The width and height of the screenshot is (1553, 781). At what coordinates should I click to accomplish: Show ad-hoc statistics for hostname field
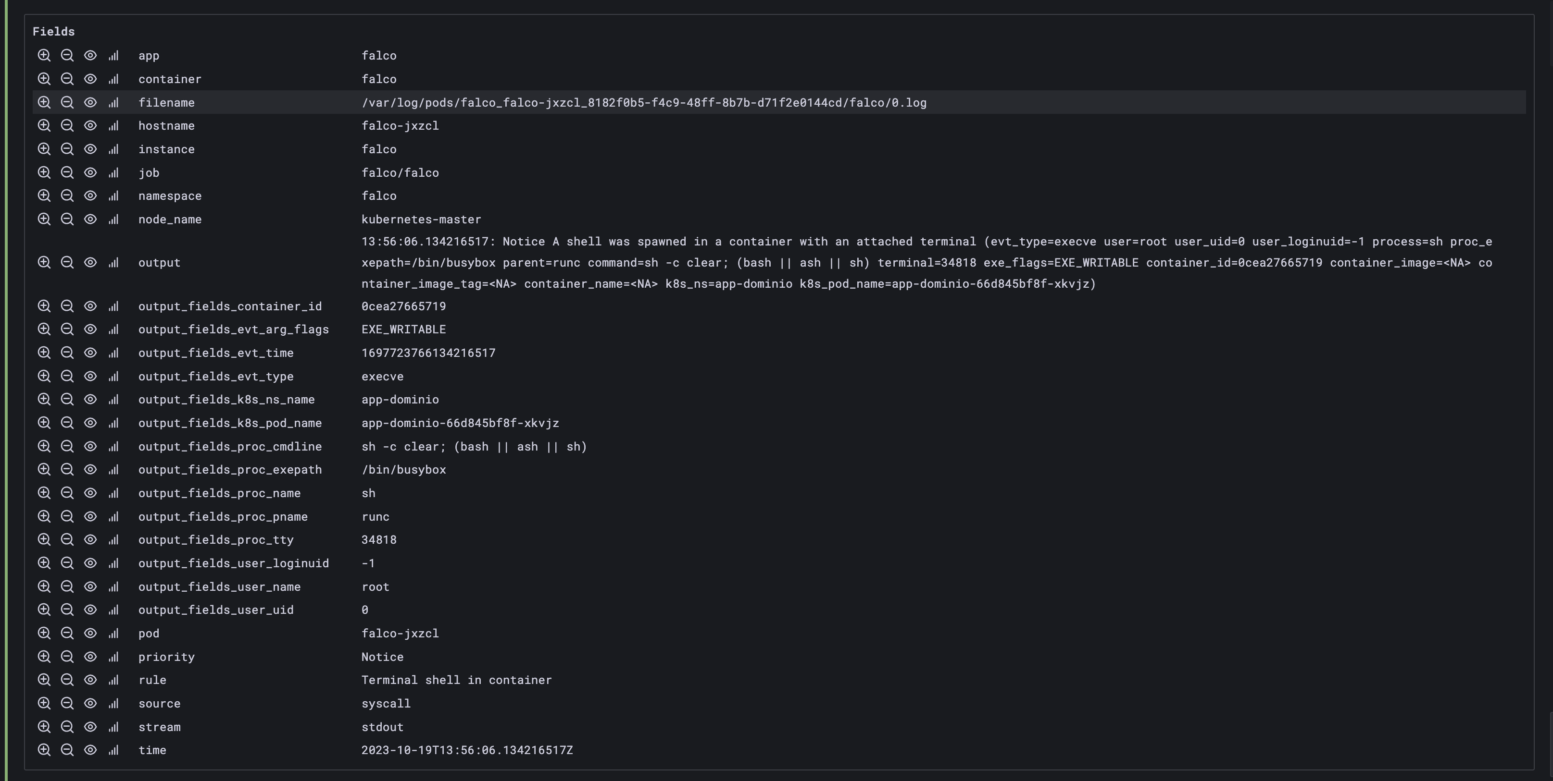113,126
